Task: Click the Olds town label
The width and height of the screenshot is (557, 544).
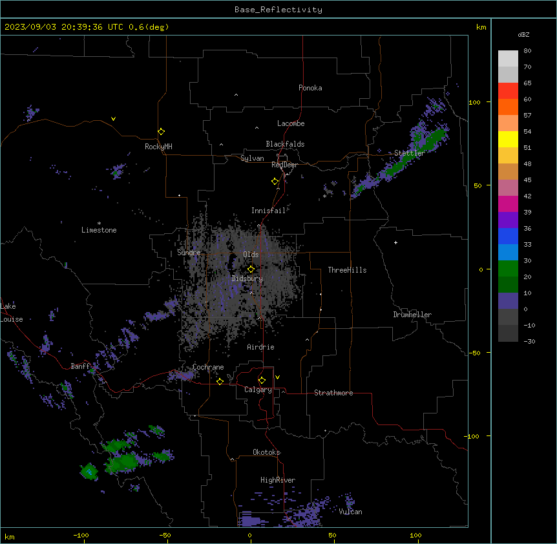Action: pyautogui.click(x=251, y=255)
